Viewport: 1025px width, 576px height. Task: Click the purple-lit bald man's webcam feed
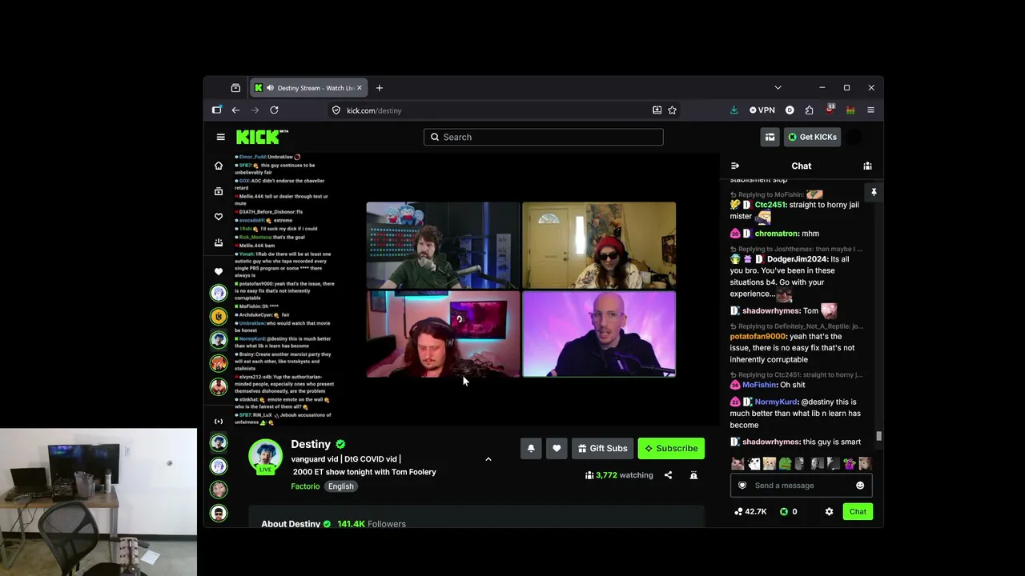[599, 334]
